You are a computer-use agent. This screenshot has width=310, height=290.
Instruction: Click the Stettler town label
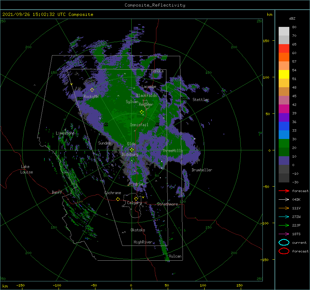point(201,100)
